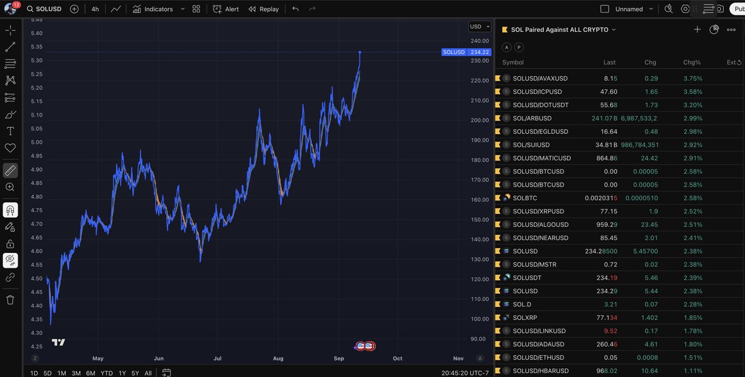Set chart range to 1M
This screenshot has width=745, height=377.
61,373
